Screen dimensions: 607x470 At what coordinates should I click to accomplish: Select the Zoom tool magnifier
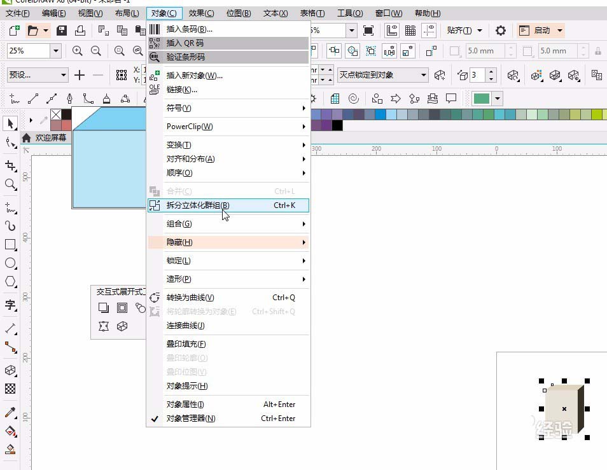tap(10, 184)
